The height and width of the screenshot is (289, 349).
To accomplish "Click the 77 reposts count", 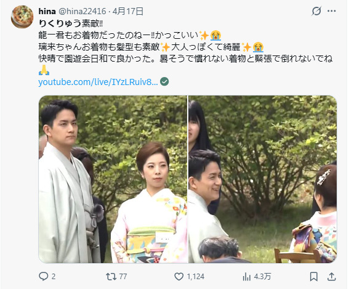I will [x=123, y=277].
